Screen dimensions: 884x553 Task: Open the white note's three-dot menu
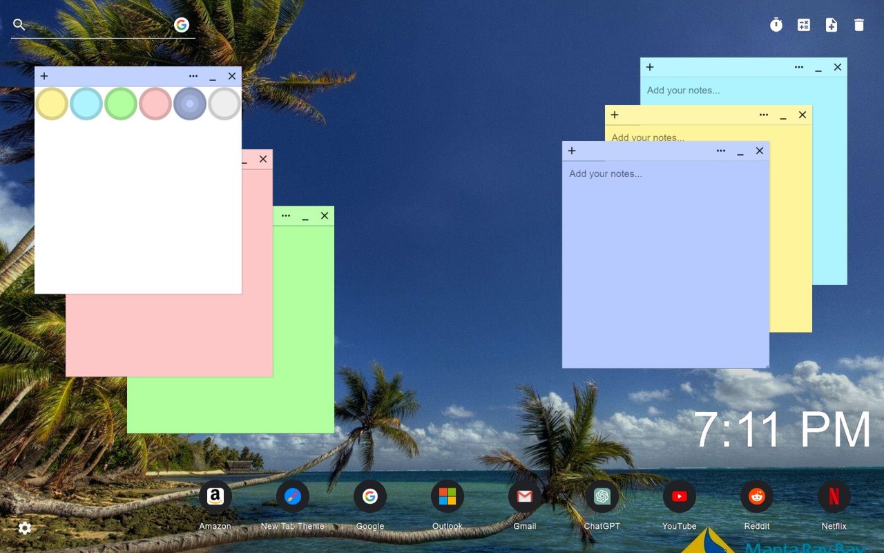(193, 76)
